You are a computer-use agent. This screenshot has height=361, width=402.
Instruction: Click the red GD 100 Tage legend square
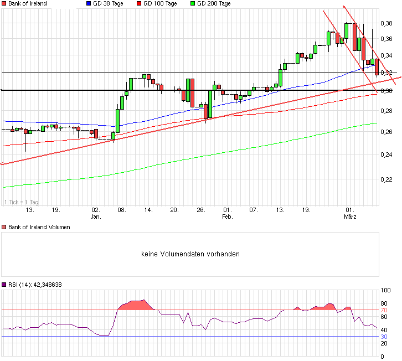[x=138, y=4]
